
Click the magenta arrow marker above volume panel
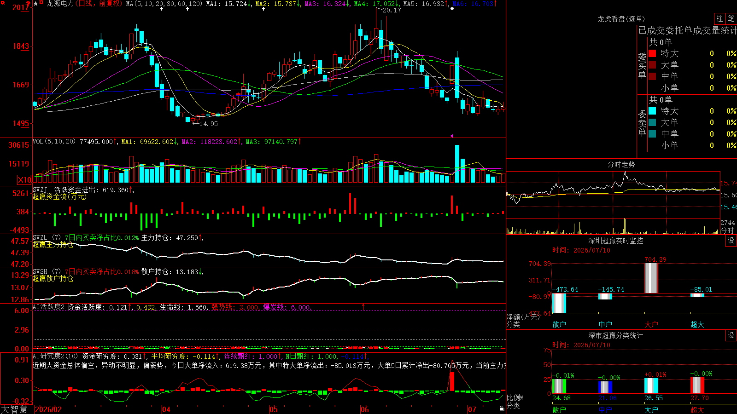pos(451,136)
